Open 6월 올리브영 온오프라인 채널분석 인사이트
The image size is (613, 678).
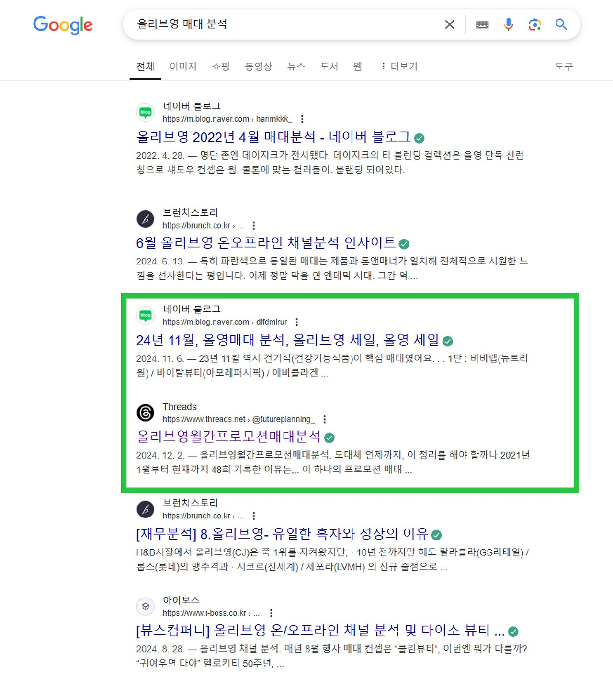click(266, 243)
